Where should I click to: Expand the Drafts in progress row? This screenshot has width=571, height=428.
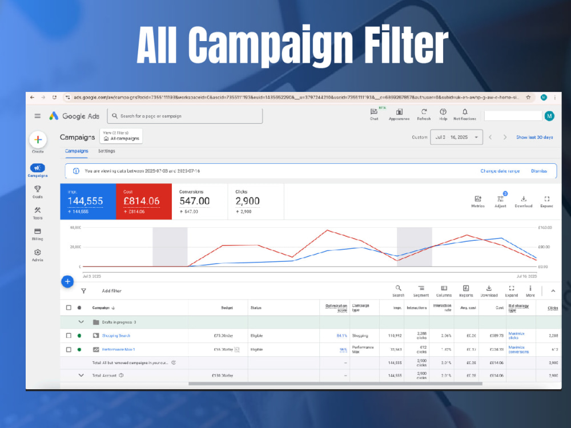pos(81,322)
